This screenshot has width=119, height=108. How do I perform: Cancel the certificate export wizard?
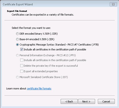pos(106,101)
